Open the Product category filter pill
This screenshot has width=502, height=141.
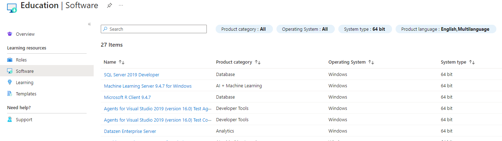click(244, 29)
